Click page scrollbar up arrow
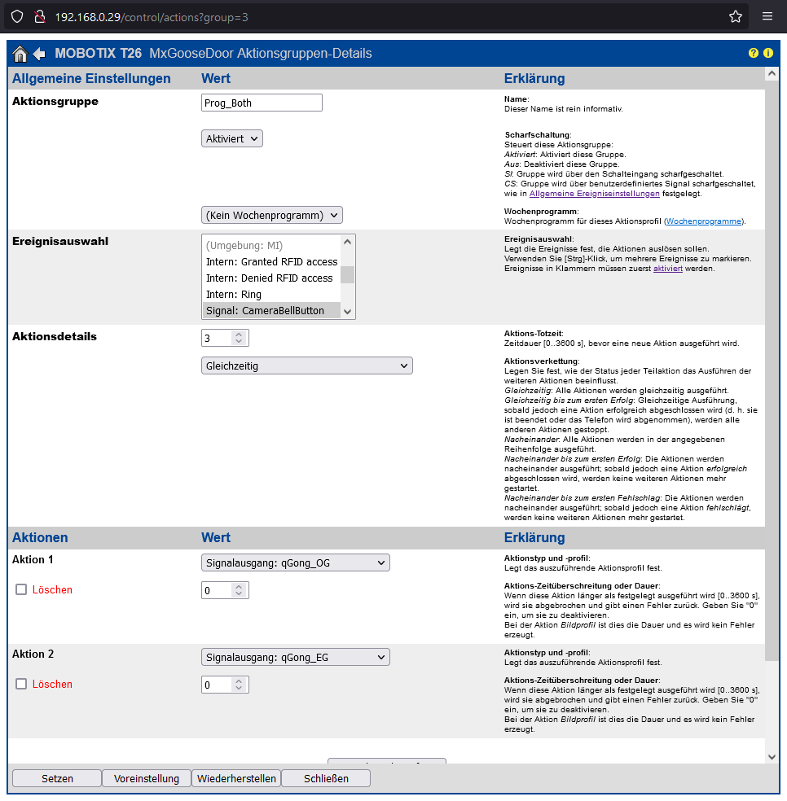The image size is (787, 801). (772, 74)
